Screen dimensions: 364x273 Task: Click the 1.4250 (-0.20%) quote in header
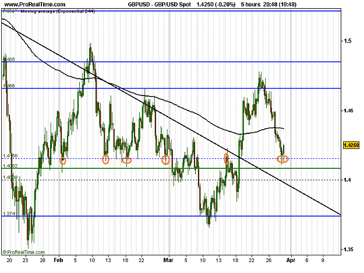tap(216, 5)
